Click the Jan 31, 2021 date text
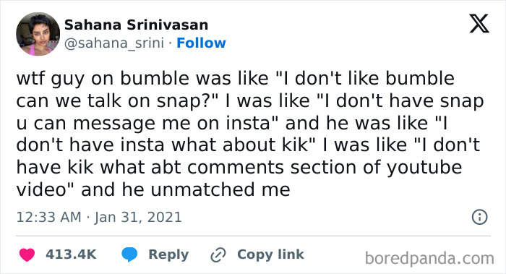The height and width of the screenshot is (274, 506). click(138, 217)
